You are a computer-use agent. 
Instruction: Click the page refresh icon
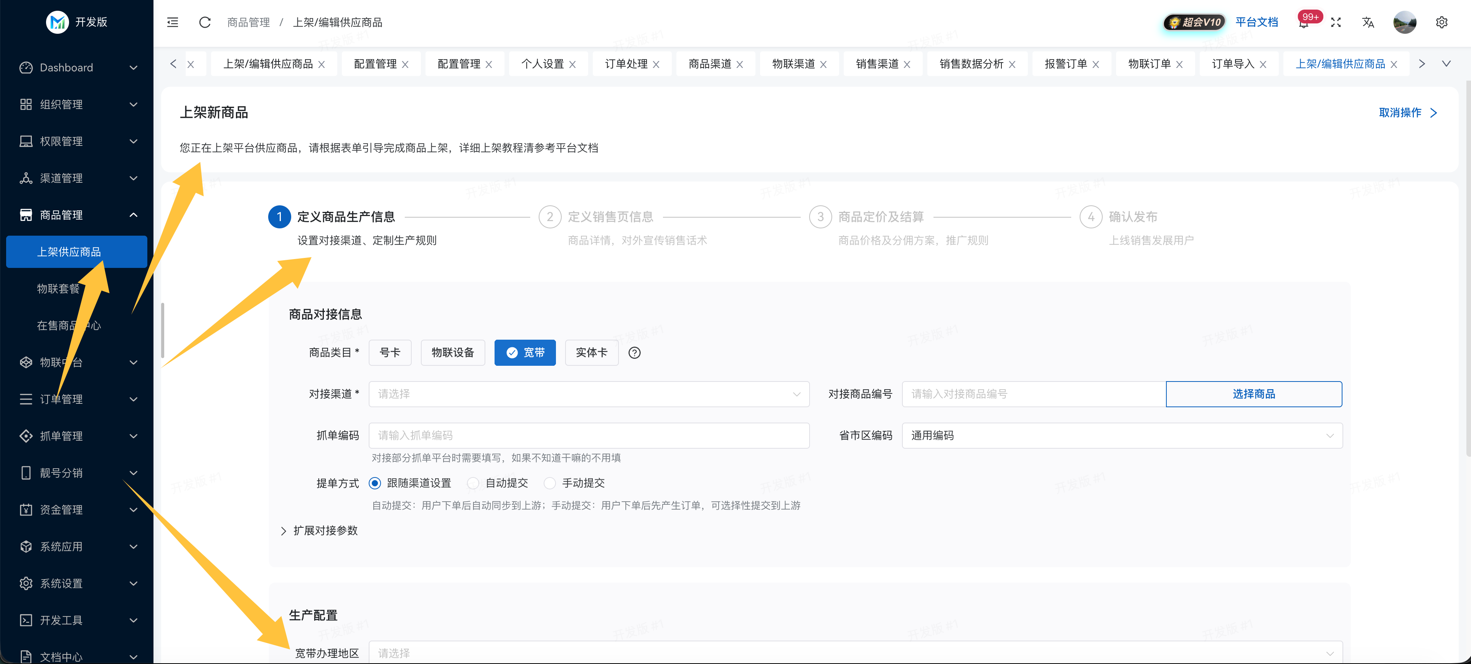click(204, 22)
